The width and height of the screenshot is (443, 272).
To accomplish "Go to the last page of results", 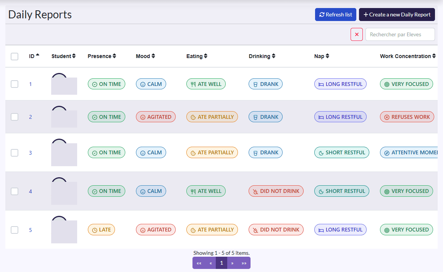I will 244,263.
